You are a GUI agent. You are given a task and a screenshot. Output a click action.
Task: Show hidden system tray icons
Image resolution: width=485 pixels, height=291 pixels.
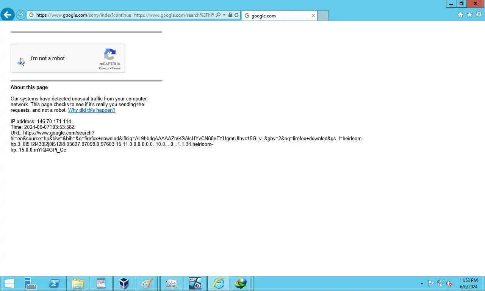click(x=422, y=283)
